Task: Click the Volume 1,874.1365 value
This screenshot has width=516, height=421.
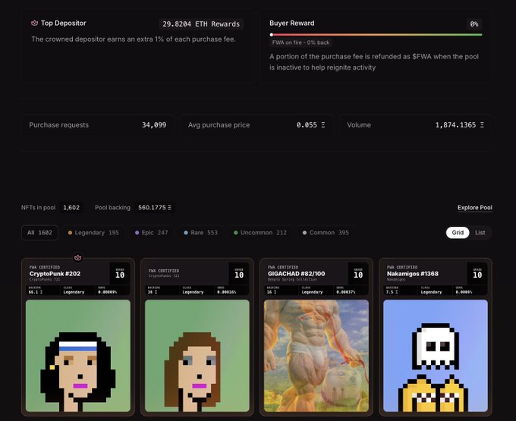Action: pyautogui.click(x=459, y=125)
